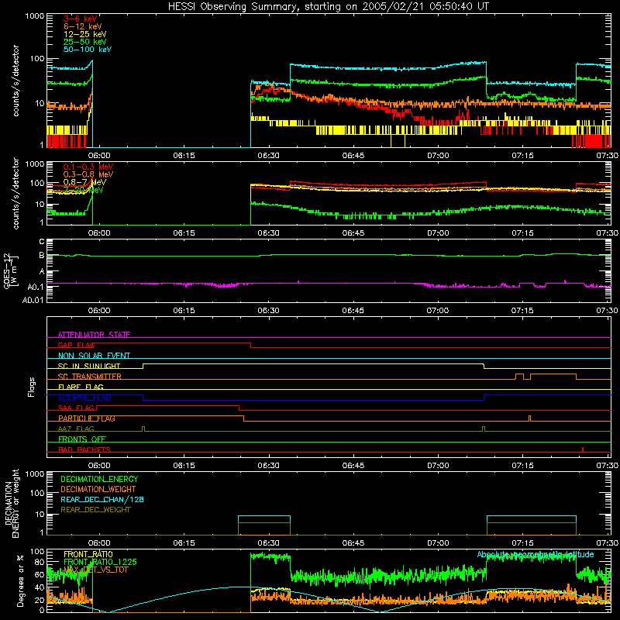This screenshot has width=620, height=620.
Task: Select the 6-12 keV legend label
Action: pyautogui.click(x=83, y=26)
